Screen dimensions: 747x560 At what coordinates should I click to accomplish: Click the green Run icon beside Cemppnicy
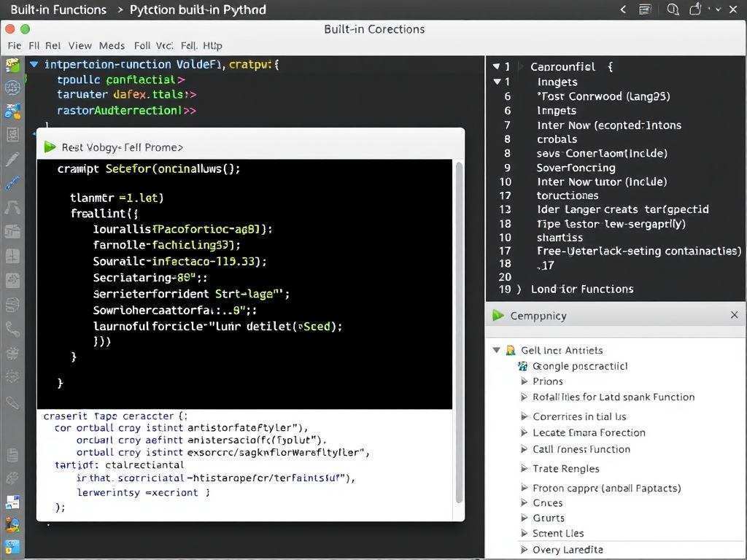(x=498, y=315)
